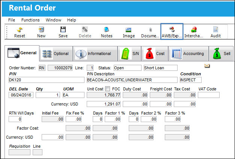This screenshot has width=235, height=159.
Task: Click the Initial Fee field
Action: point(53,119)
